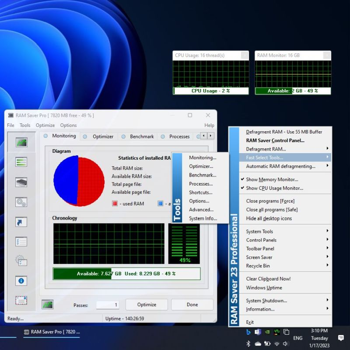
Task: Click the System Info icon in sidebar
Action: (x=21, y=281)
